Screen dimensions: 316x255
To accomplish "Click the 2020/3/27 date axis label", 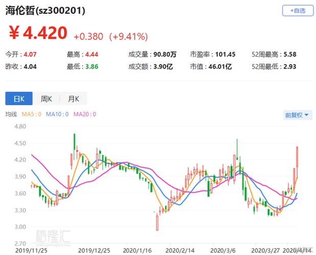I will pyautogui.click(x=265, y=250).
